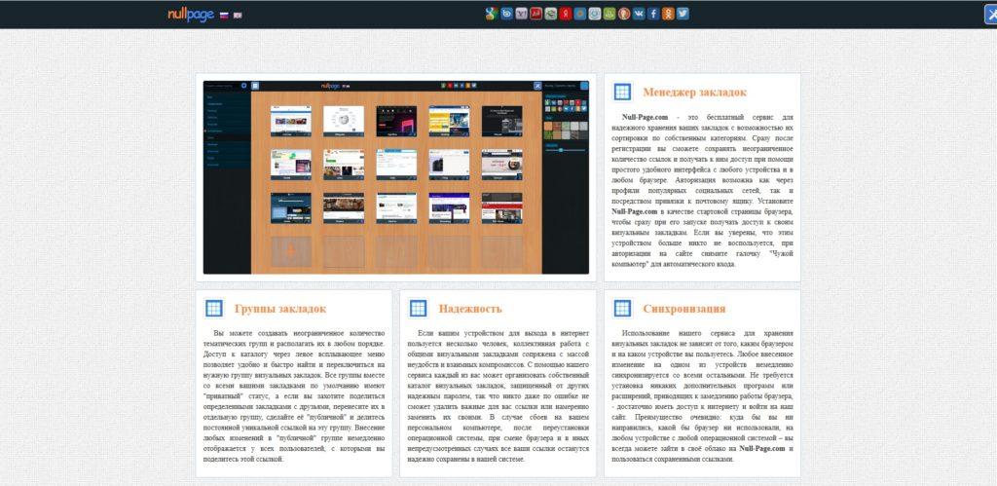Click grid icon beside Синхронизация
This screenshot has width=997, height=486.
tap(622, 309)
